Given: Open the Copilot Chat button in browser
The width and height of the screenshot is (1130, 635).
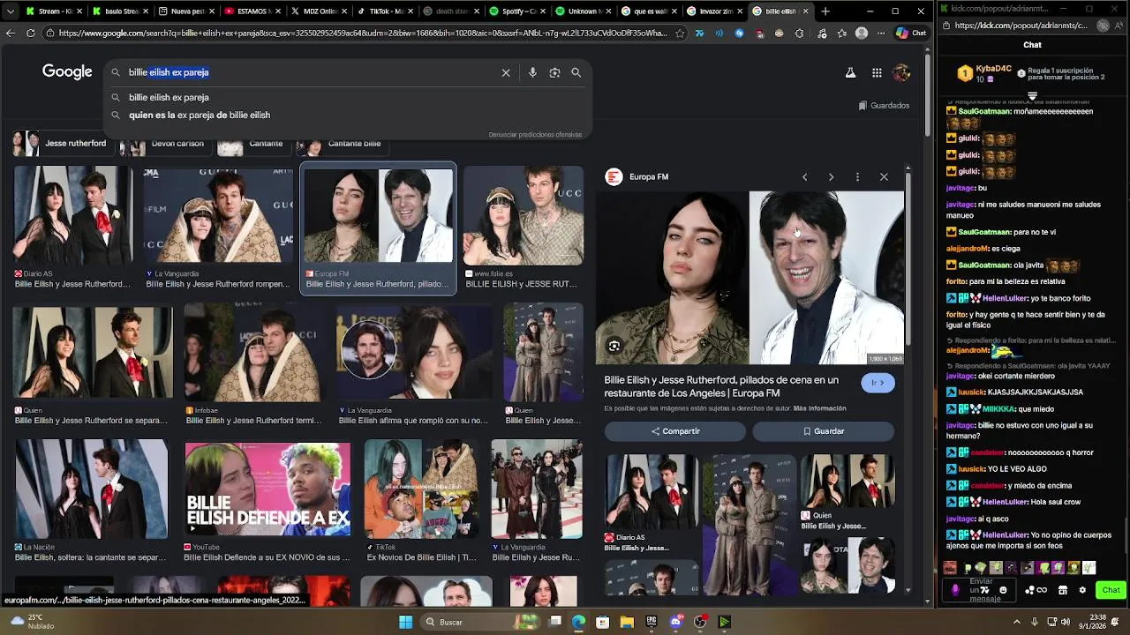Looking at the screenshot, I should tap(911, 34).
